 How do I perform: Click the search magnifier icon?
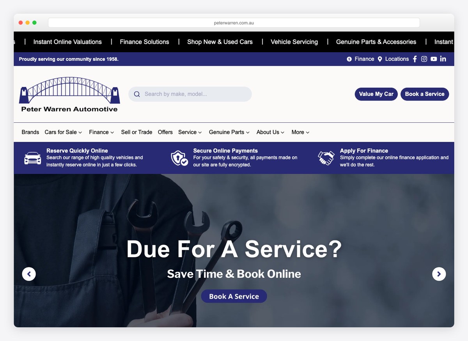click(x=137, y=94)
